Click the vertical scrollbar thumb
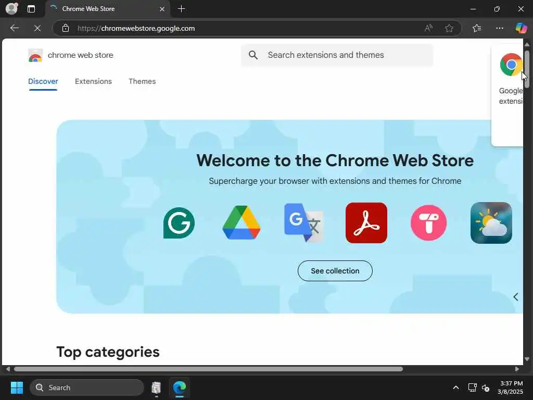 (527, 69)
